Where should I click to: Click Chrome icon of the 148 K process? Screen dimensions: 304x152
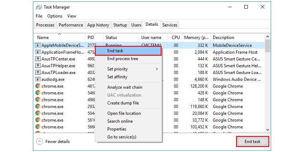(38, 100)
